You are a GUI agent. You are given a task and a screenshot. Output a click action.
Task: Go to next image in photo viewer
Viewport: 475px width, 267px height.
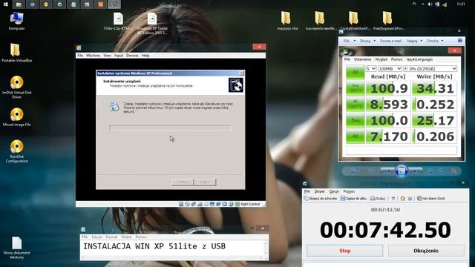[x=416, y=171]
